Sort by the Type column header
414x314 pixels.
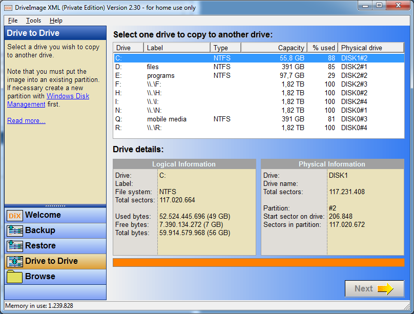tap(226, 48)
